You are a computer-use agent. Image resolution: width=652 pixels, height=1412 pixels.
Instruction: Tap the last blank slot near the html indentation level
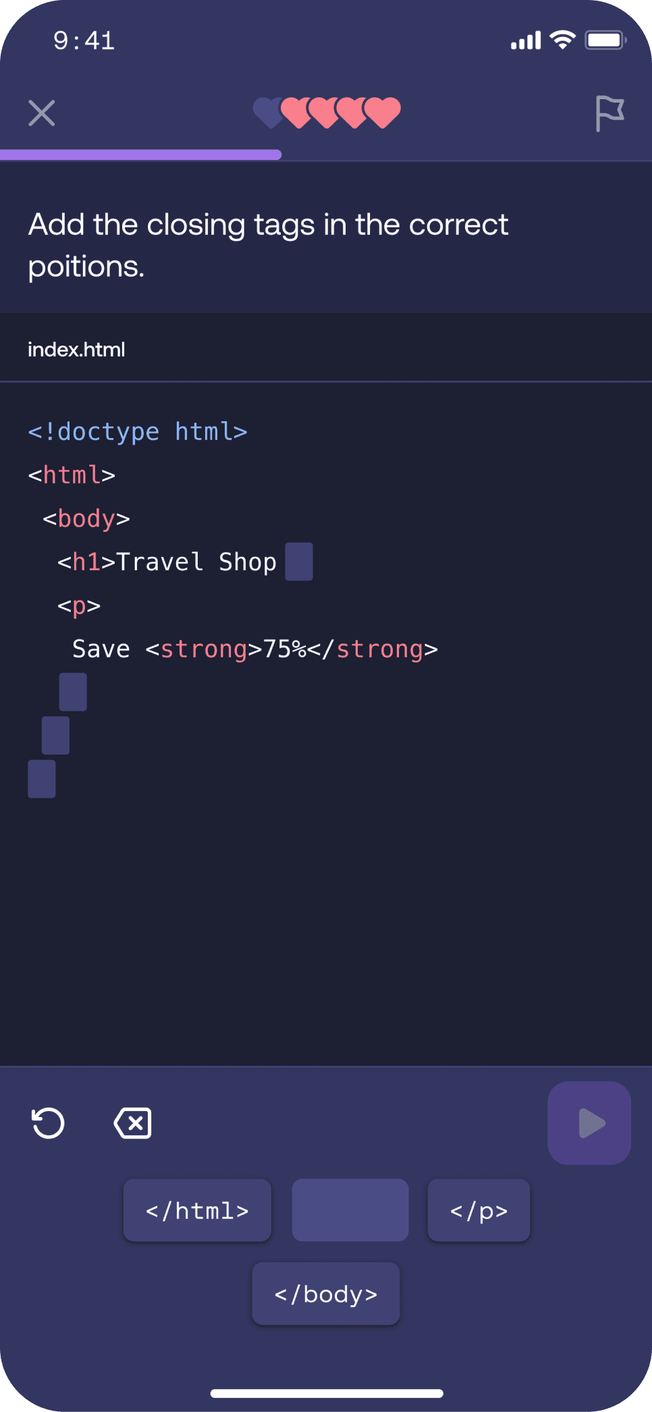pos(42,780)
